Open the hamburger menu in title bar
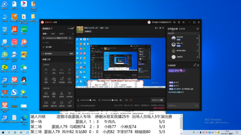Viewport: 241px width, 135px height. [x=183, y=22]
